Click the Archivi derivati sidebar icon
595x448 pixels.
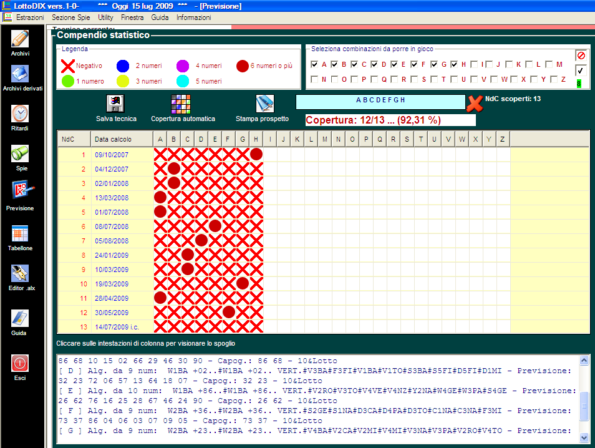point(20,74)
